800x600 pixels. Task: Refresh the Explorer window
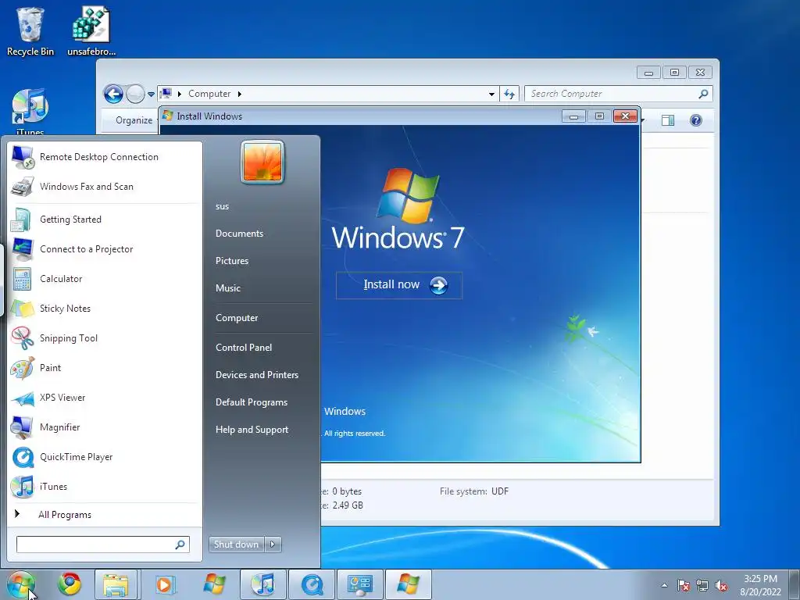pos(509,94)
